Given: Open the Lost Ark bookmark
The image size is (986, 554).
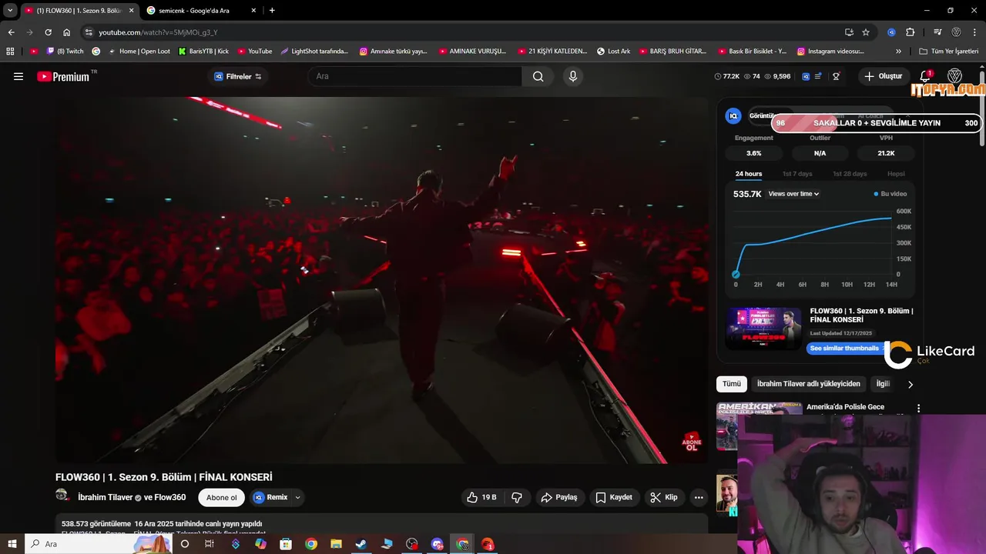Looking at the screenshot, I should [614, 51].
